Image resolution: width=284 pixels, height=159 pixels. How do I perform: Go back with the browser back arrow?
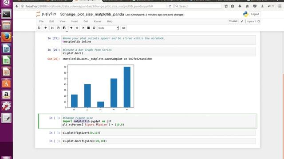click(17, 6)
